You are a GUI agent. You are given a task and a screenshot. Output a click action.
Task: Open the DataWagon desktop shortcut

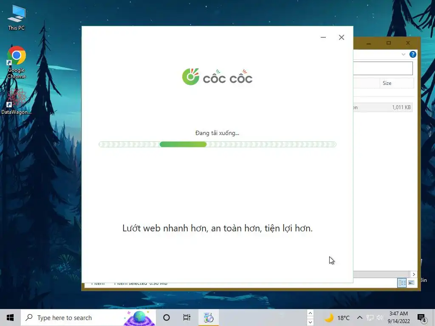pyautogui.click(x=16, y=101)
